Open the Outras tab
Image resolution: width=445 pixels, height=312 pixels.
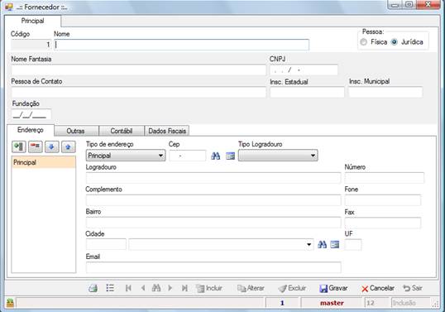(x=76, y=131)
